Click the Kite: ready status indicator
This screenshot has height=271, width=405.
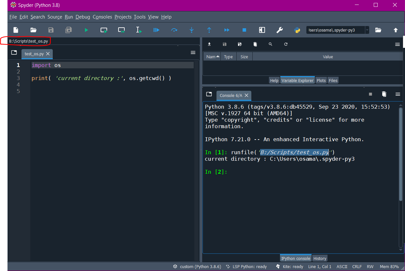[289, 266]
